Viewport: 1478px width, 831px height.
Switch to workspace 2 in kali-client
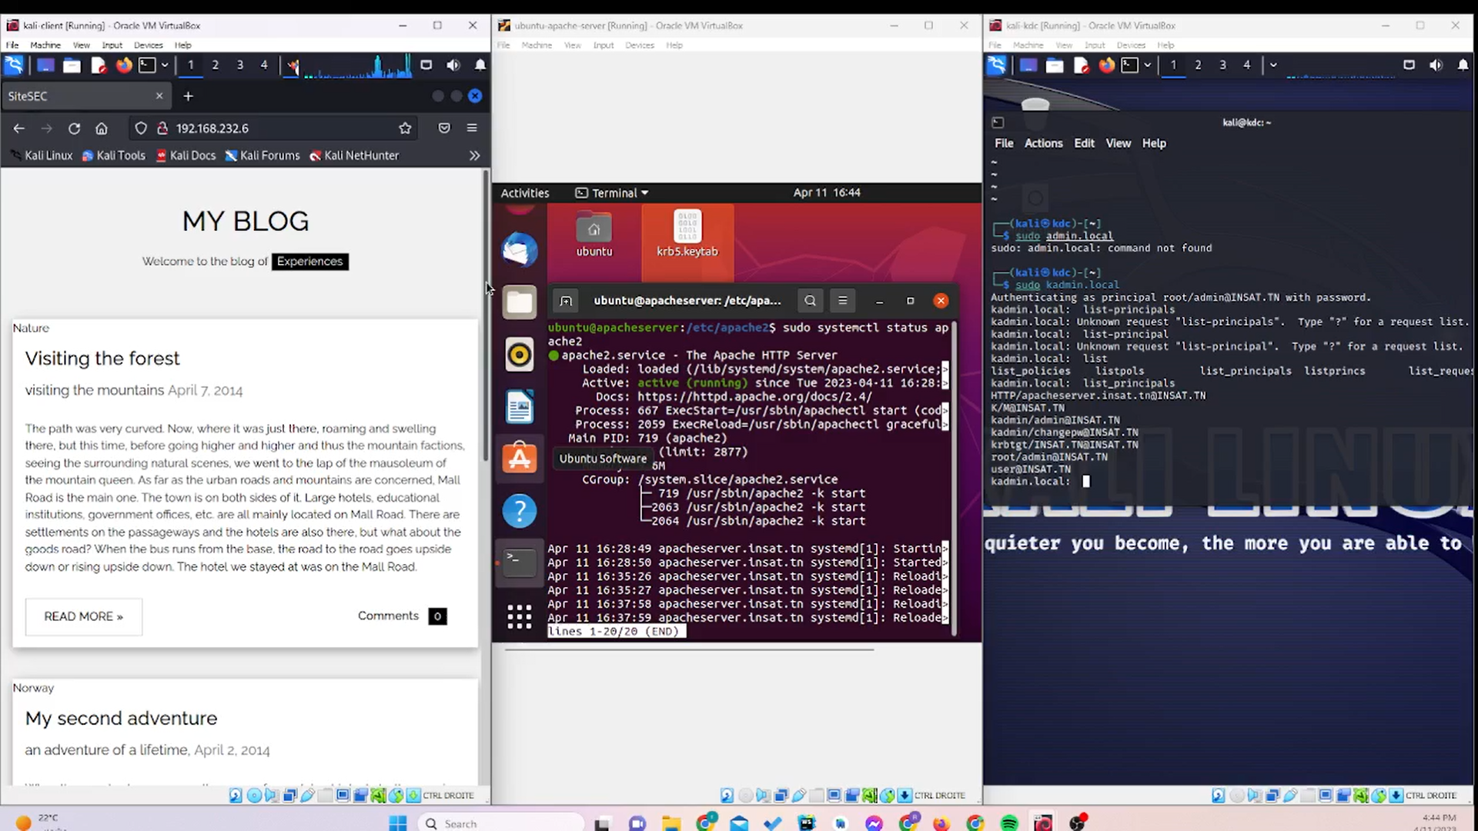pos(216,65)
